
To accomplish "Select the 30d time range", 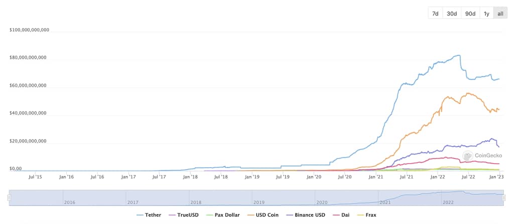I will pyautogui.click(x=452, y=13).
